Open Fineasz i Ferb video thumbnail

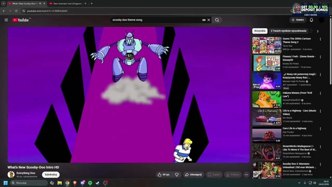tap(267, 63)
